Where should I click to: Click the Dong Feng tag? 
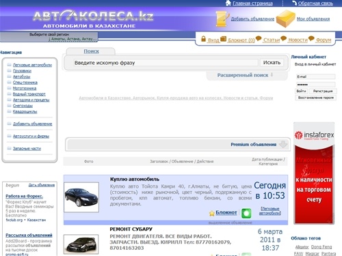click(321, 246)
